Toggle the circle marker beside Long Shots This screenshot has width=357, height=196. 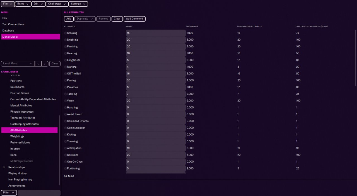pos(66,60)
